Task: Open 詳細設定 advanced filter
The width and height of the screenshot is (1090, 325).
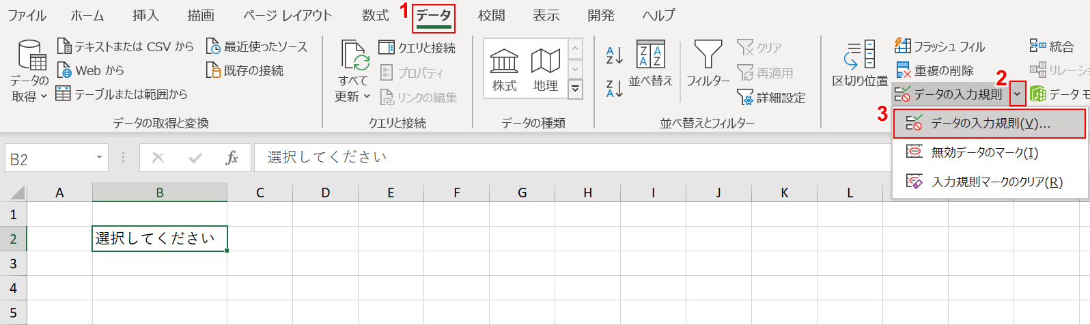Action: tap(771, 98)
